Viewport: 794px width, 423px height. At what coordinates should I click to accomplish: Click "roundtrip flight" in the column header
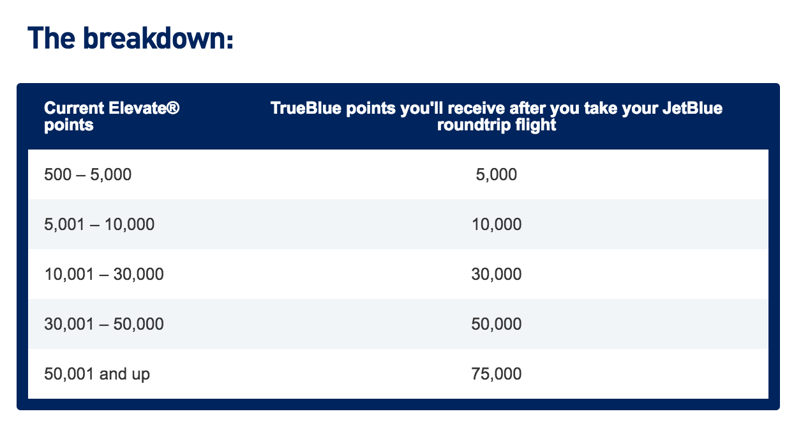click(496, 125)
